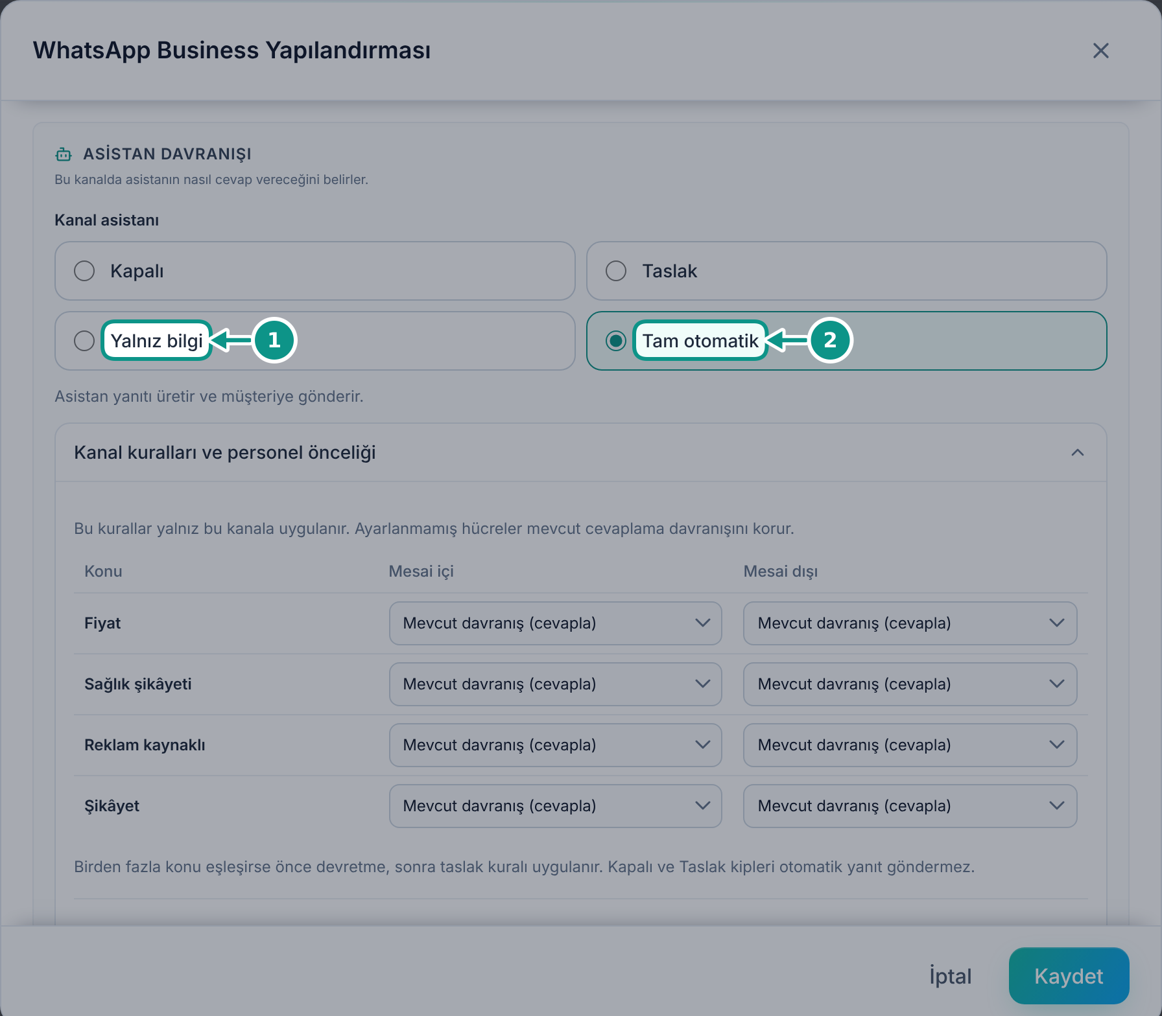
Task: Click the Konu column header
Action: 103,571
